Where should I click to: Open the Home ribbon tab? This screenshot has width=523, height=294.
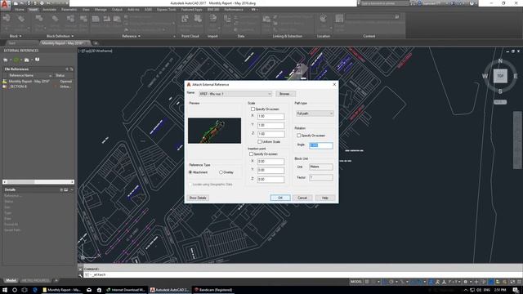(x=20, y=10)
